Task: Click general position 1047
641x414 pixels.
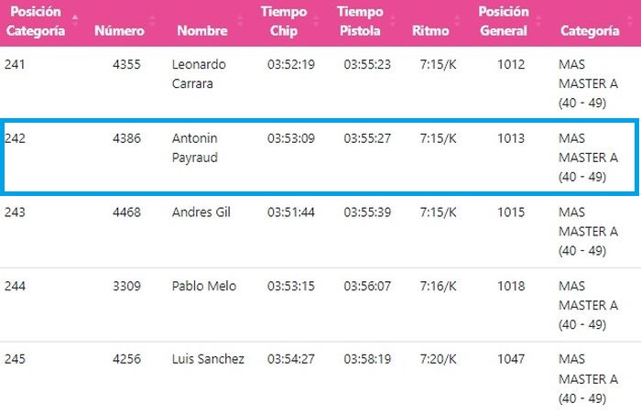Action: (511, 359)
